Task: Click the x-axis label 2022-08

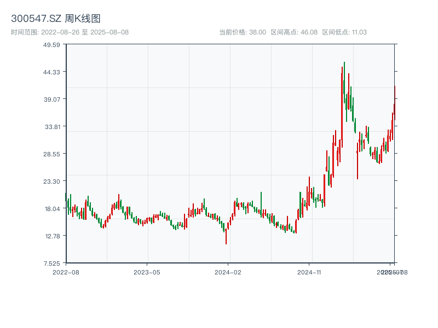Action: pos(66,272)
